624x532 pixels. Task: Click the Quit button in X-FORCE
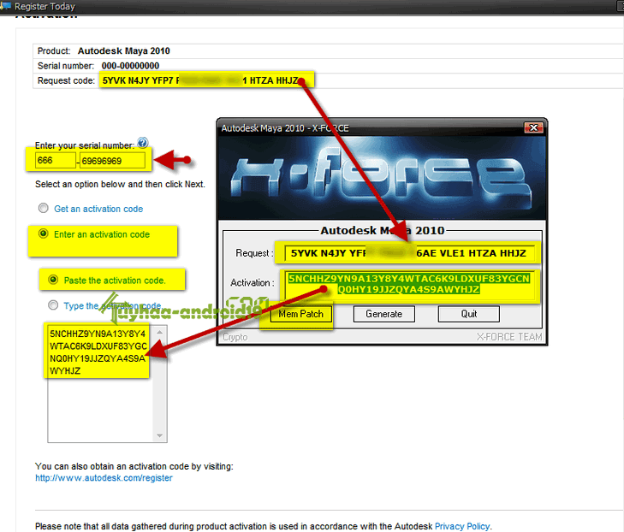(469, 314)
